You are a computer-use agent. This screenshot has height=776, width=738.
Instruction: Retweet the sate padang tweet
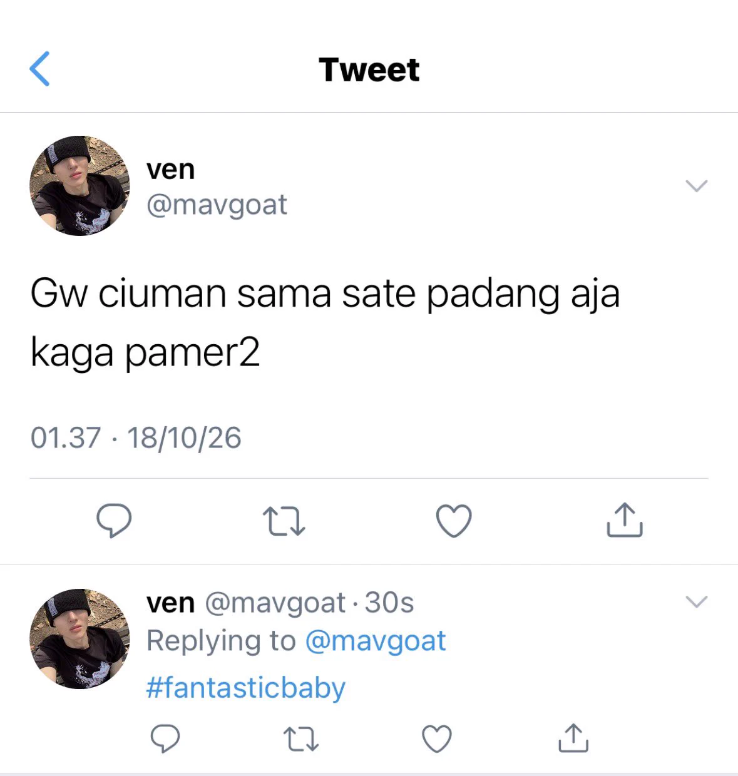(x=284, y=521)
